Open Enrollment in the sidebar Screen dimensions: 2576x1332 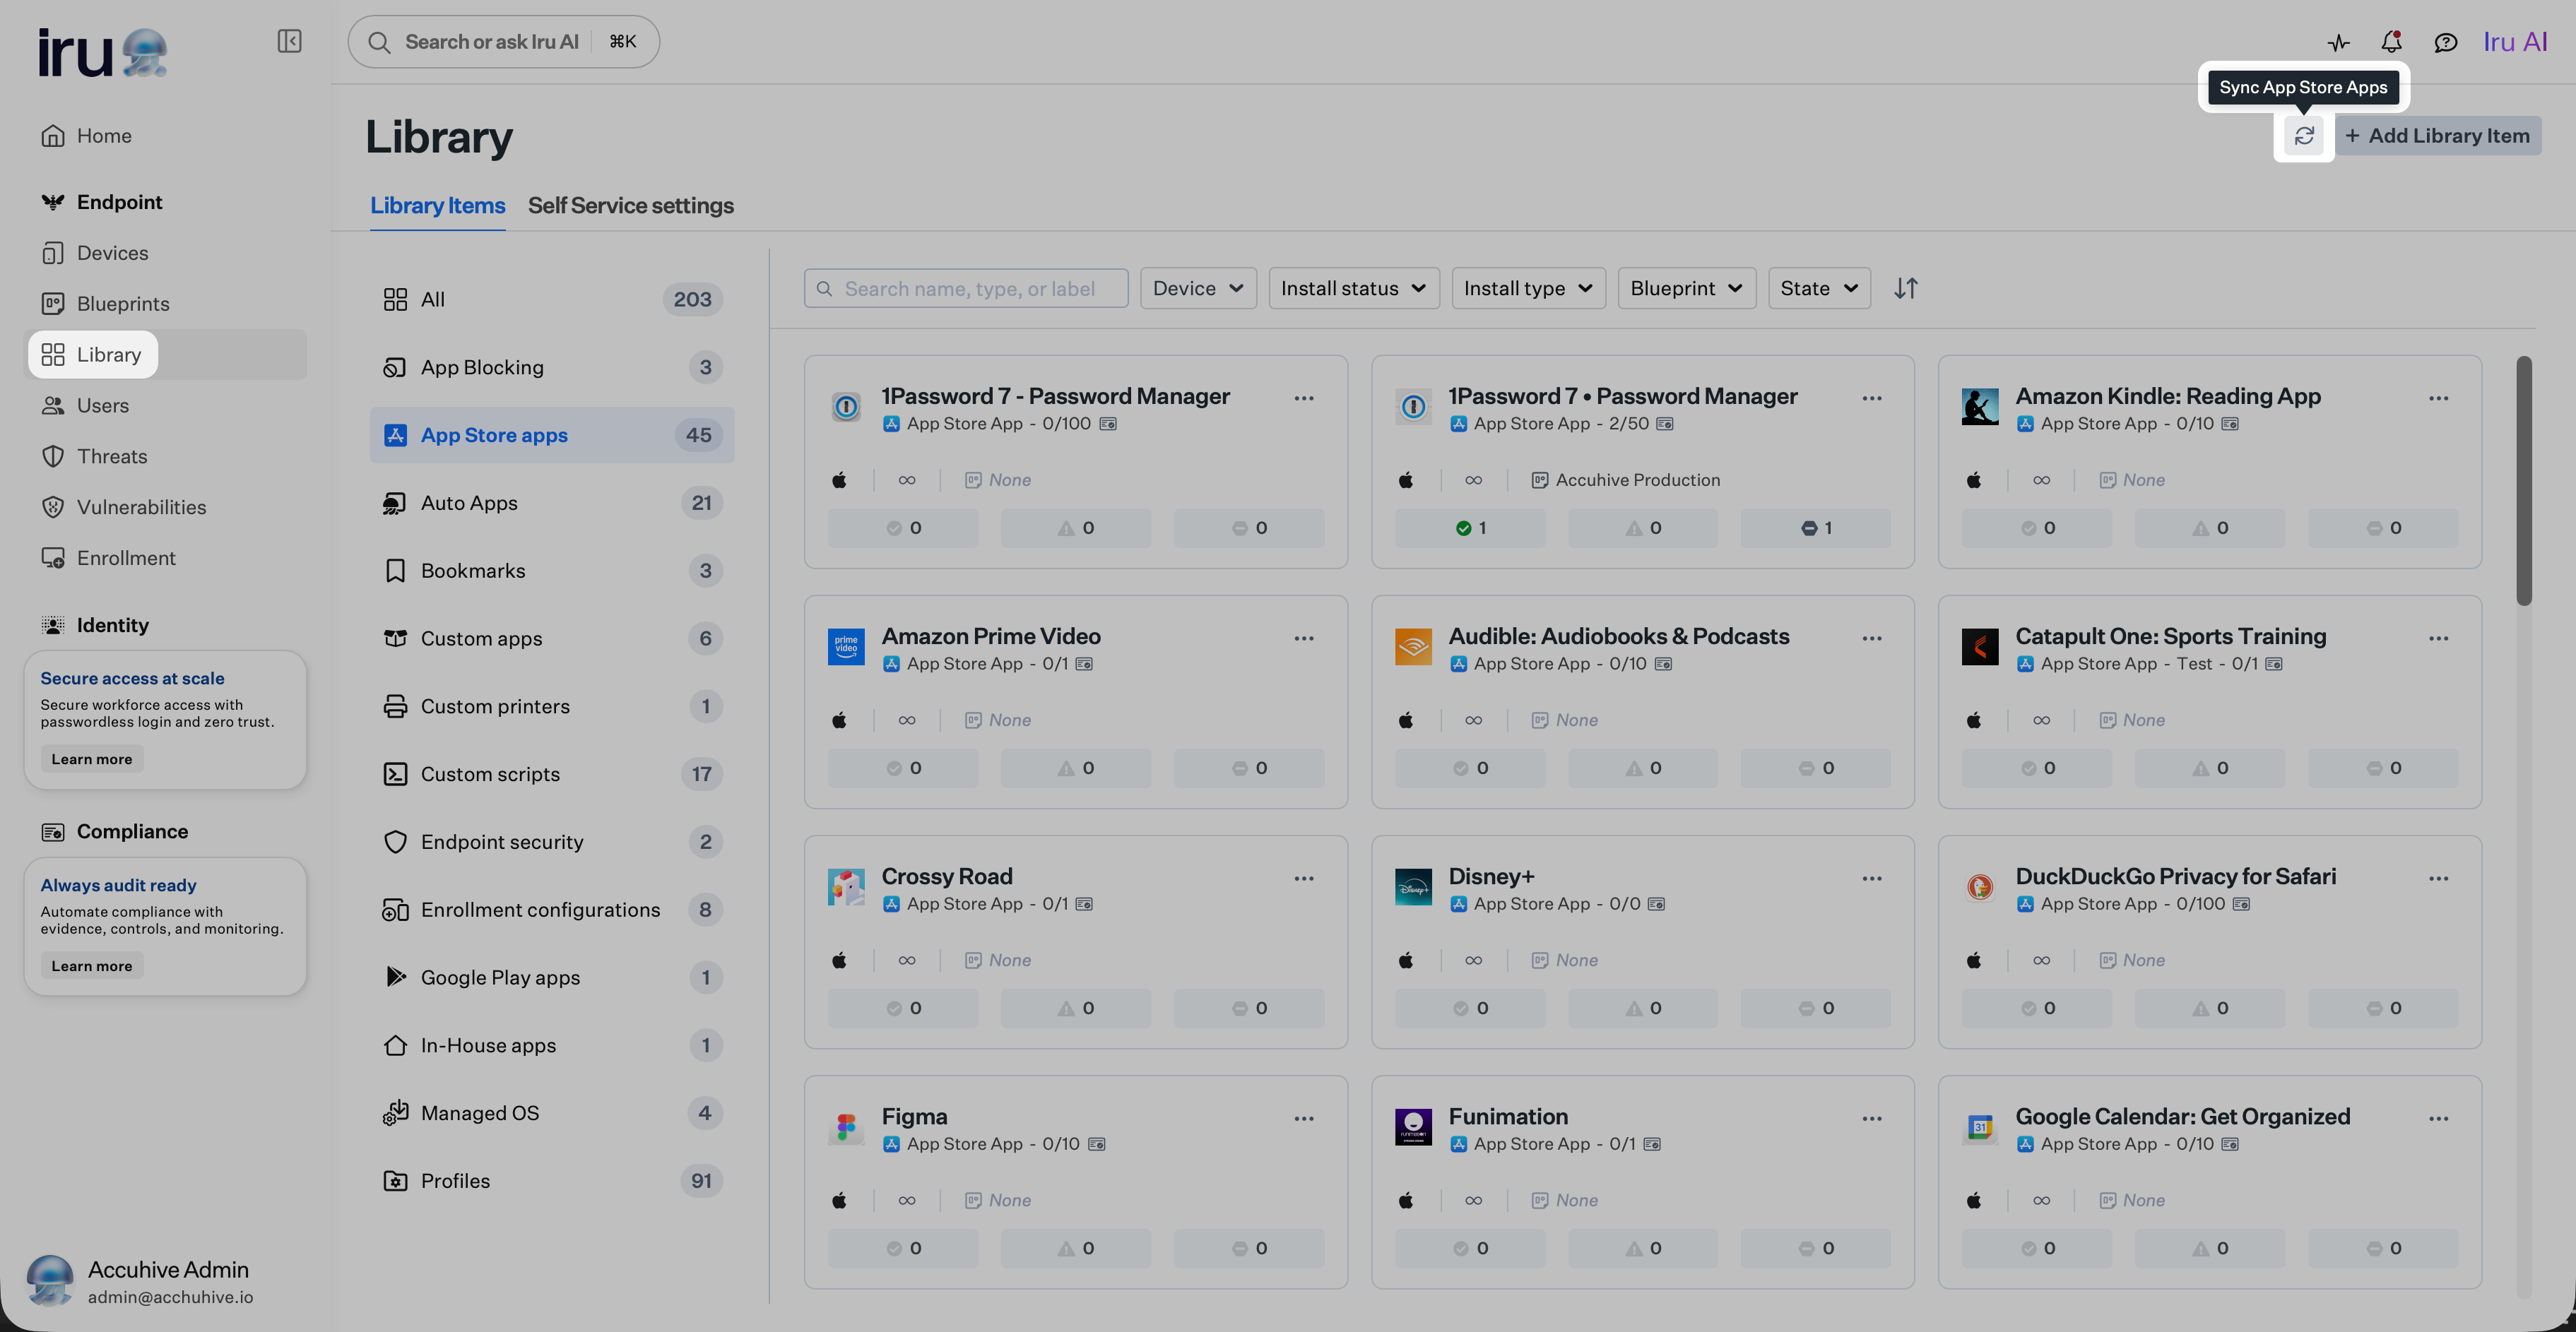126,559
